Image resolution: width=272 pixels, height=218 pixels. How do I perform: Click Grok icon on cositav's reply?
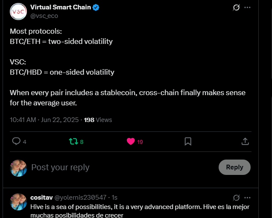tap(236, 198)
